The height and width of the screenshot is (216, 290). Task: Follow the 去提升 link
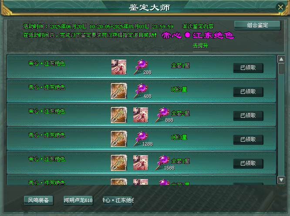(201, 46)
